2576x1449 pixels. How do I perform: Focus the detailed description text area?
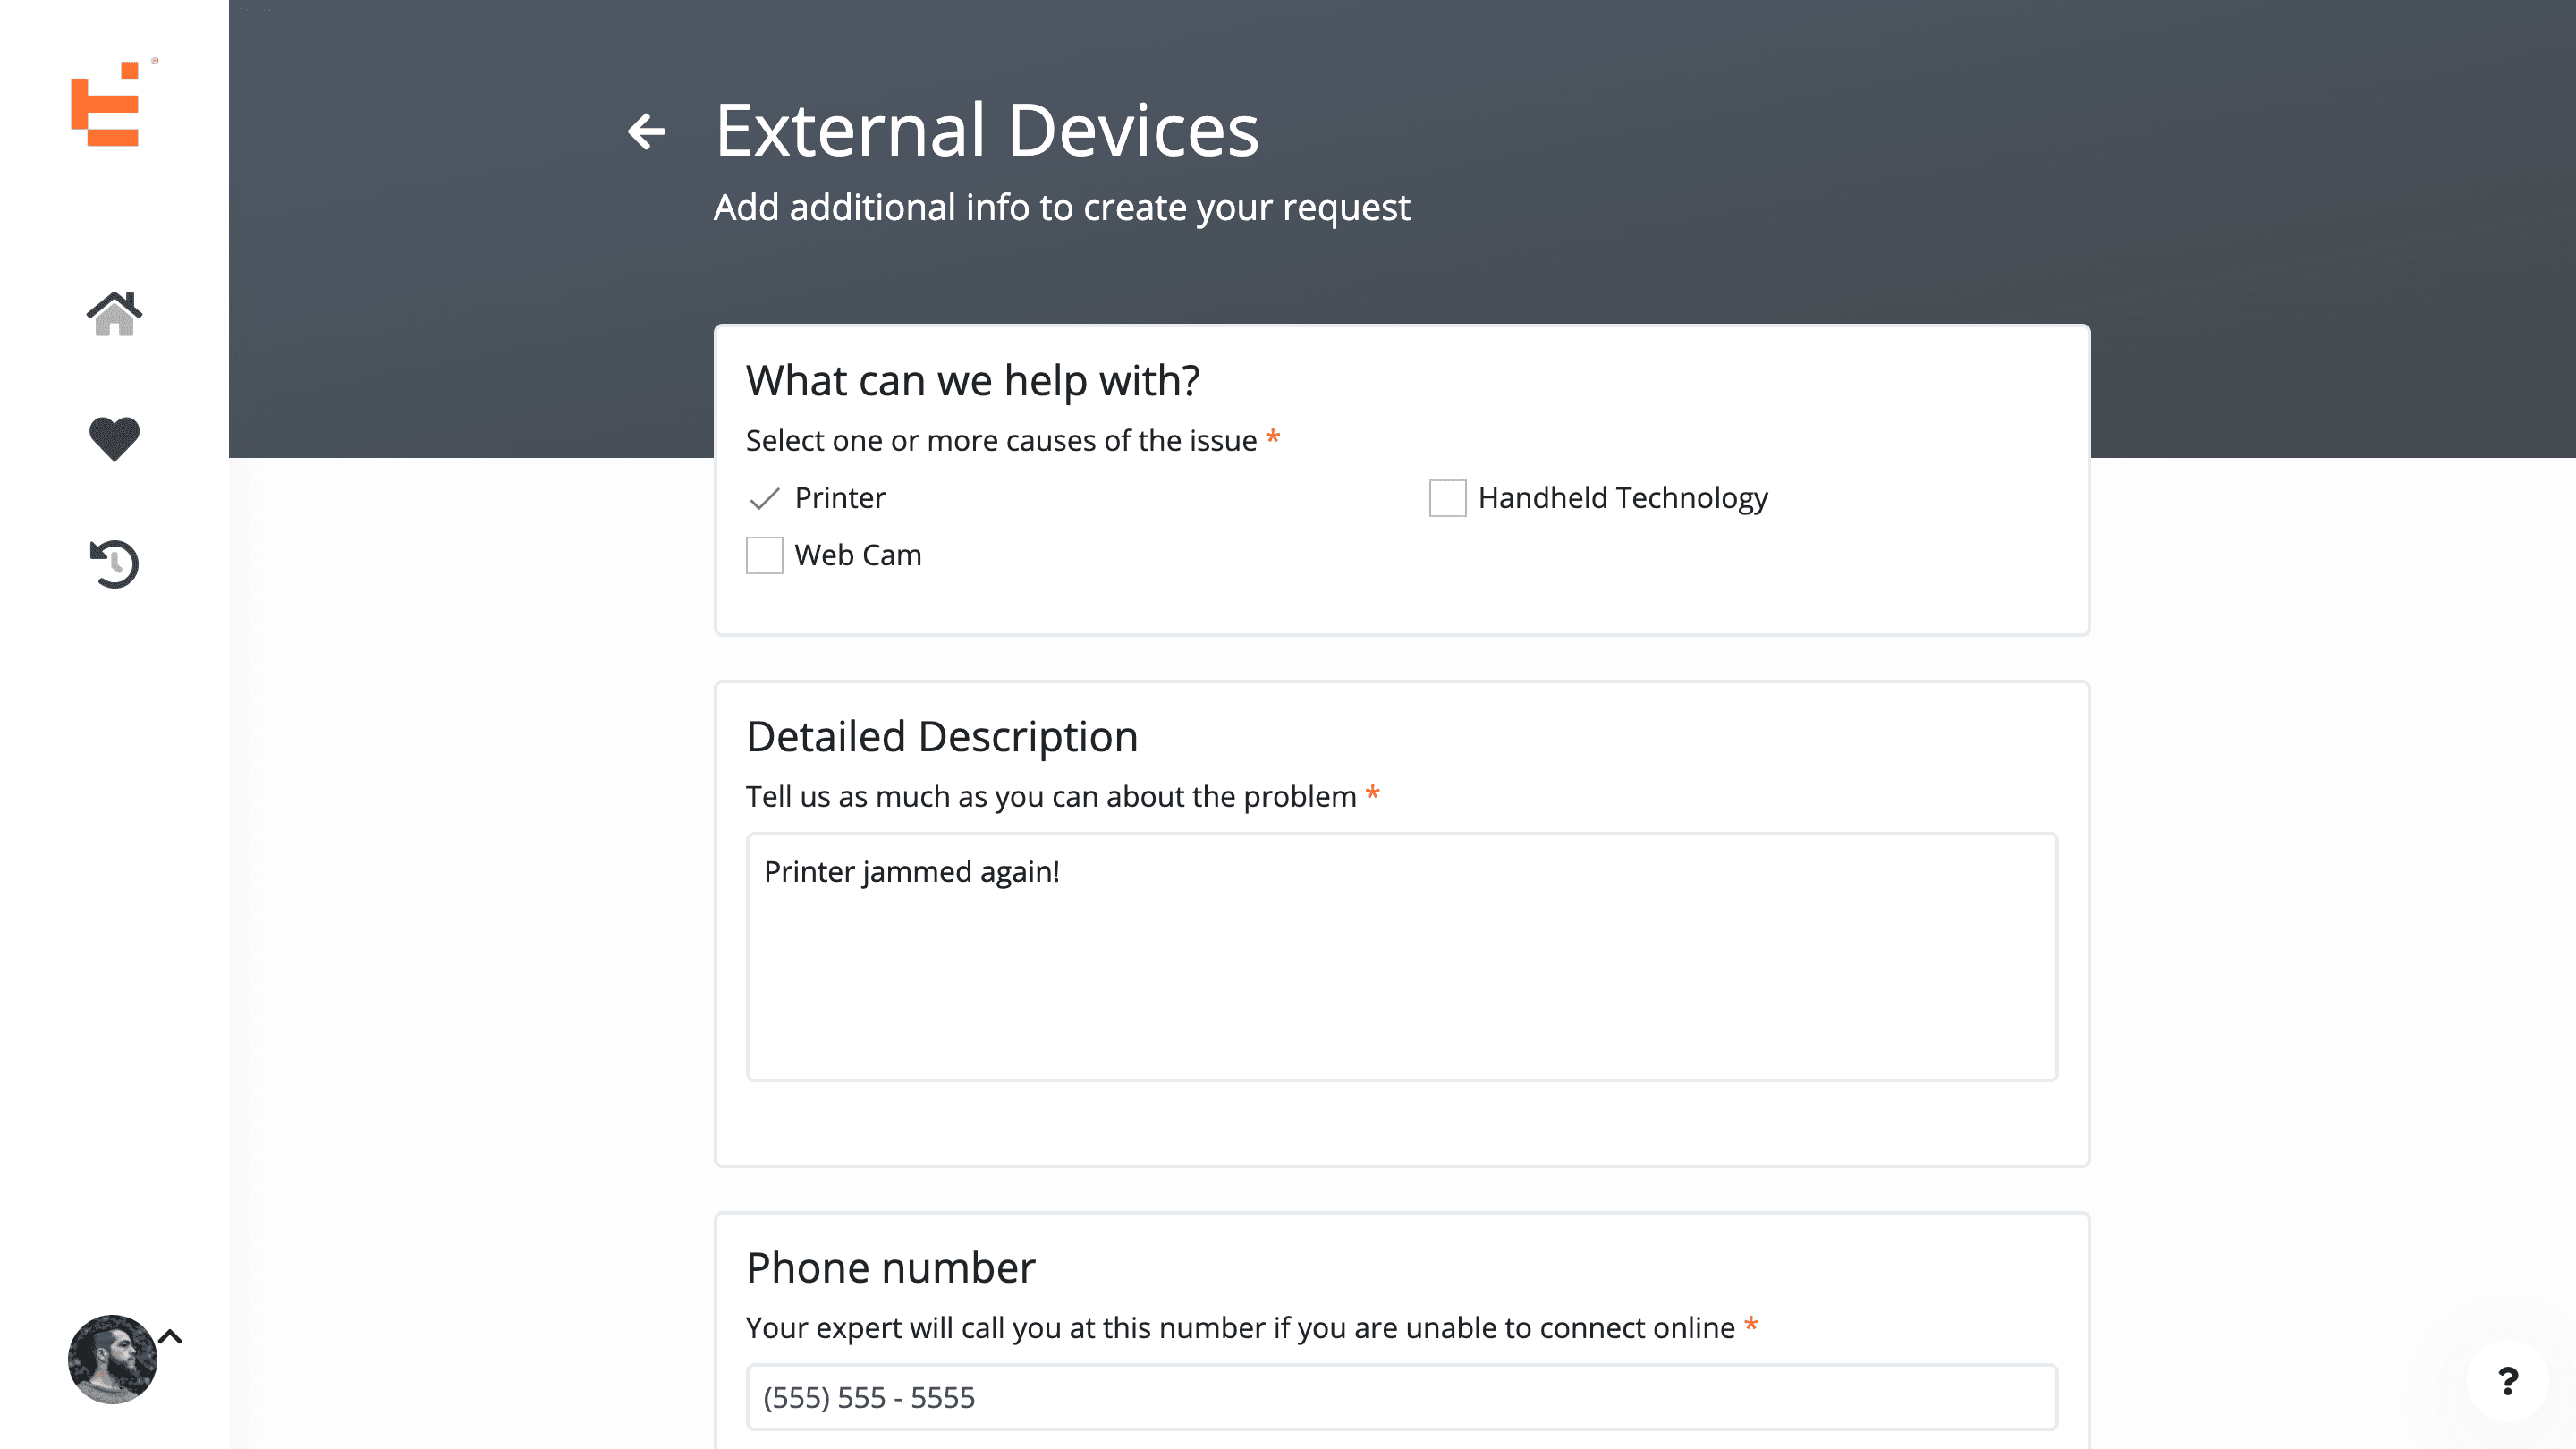[x=1401, y=956]
